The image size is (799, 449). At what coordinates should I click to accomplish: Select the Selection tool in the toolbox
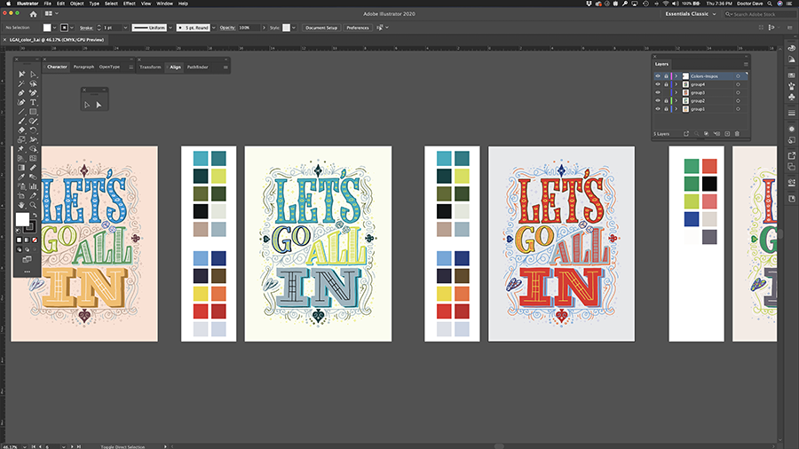click(21, 75)
